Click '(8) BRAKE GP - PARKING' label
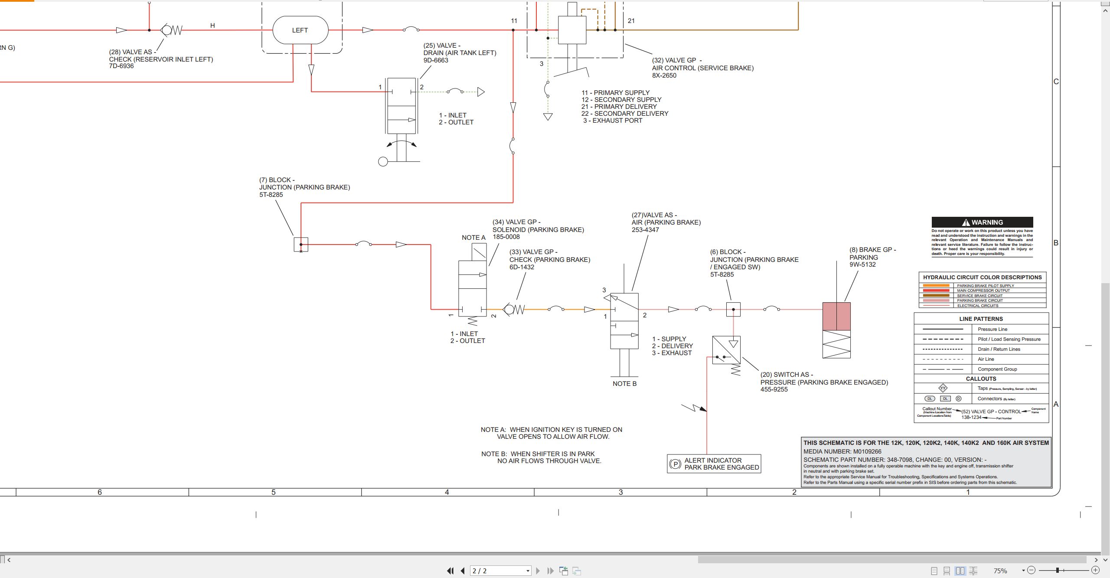The image size is (1110, 578). pos(872,254)
